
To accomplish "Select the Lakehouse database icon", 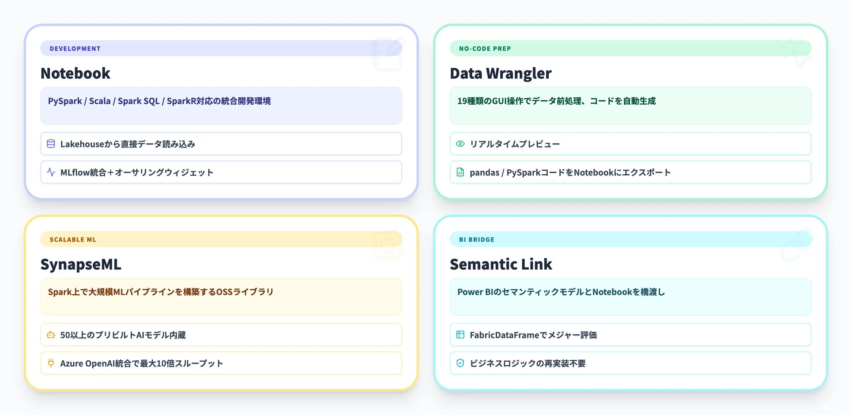I will 51,144.
